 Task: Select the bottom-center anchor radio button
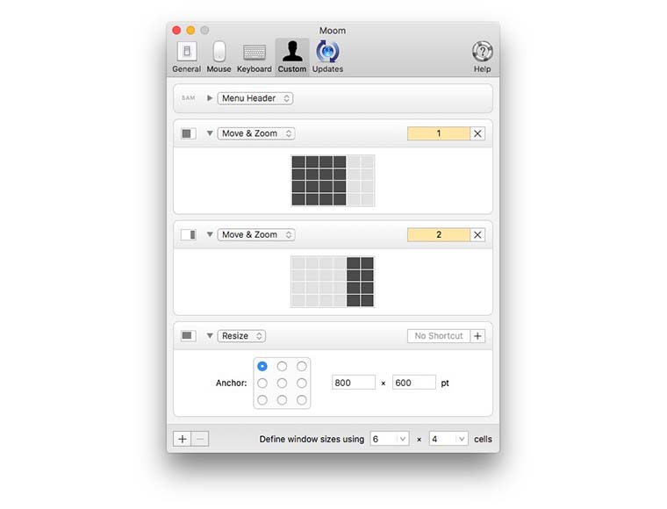click(x=282, y=400)
